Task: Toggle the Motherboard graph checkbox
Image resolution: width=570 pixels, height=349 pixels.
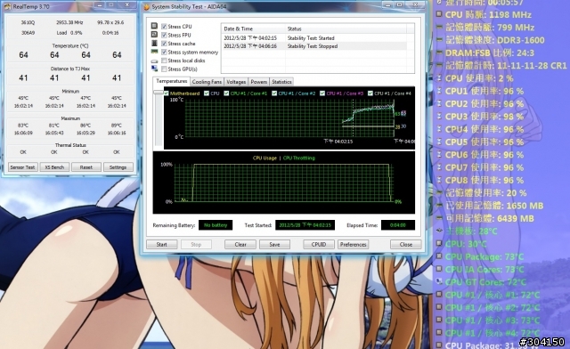Action: pos(167,93)
